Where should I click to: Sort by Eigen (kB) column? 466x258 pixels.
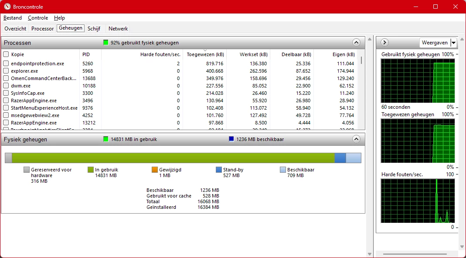pyautogui.click(x=335, y=54)
